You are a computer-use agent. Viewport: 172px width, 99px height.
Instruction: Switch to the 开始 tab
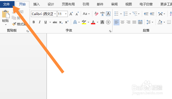point(22,4)
